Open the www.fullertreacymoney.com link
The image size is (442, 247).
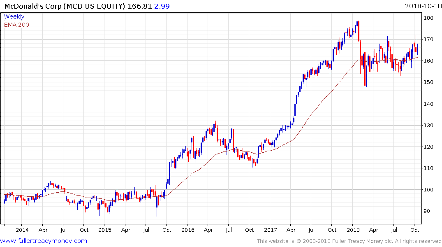click(x=44, y=241)
